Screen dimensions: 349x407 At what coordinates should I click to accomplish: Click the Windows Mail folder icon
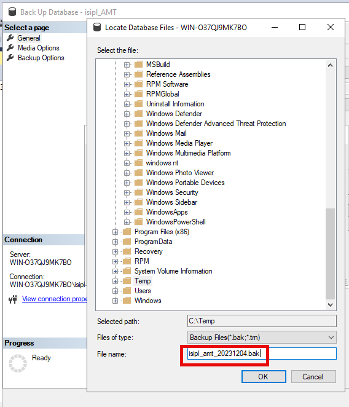[x=139, y=133]
